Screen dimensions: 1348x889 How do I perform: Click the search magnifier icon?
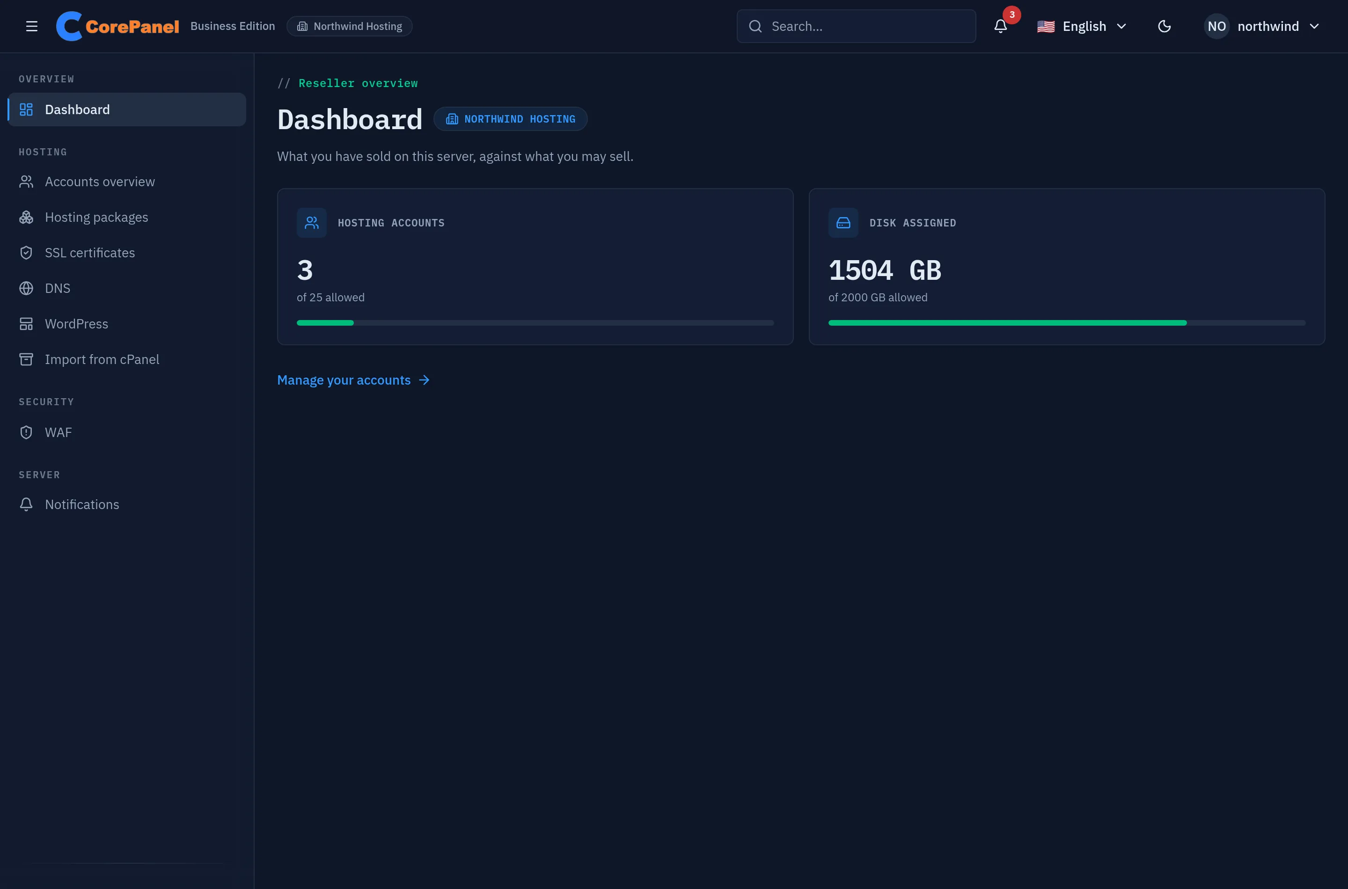coord(755,26)
